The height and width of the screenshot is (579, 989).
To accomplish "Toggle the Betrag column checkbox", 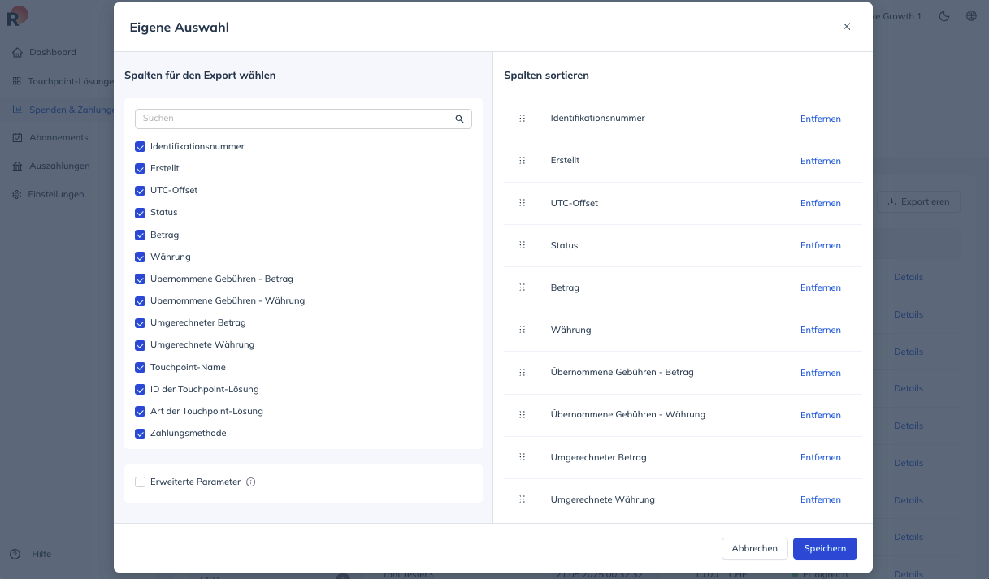I will pos(140,235).
